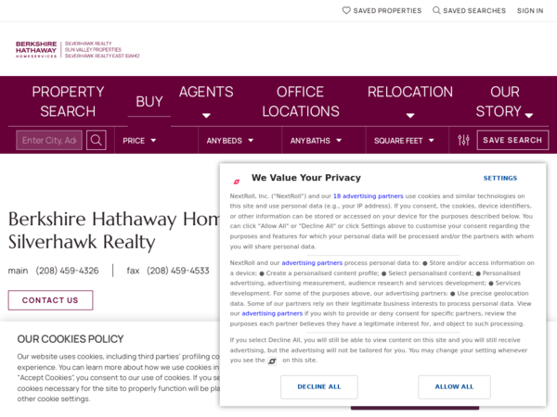Open the Square Feet dropdown
Viewport: 557px width, 417px height.
point(404,141)
